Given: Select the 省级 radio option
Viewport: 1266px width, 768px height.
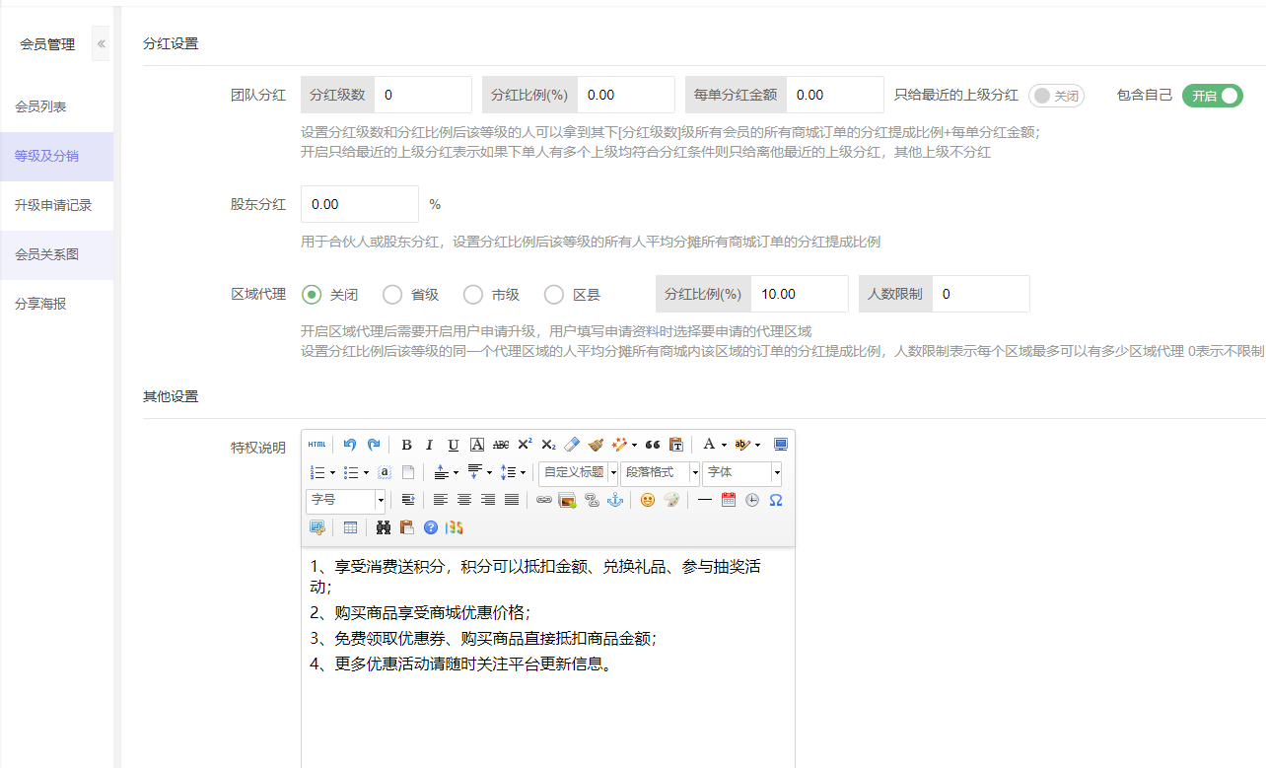Looking at the screenshot, I should click(x=392, y=295).
